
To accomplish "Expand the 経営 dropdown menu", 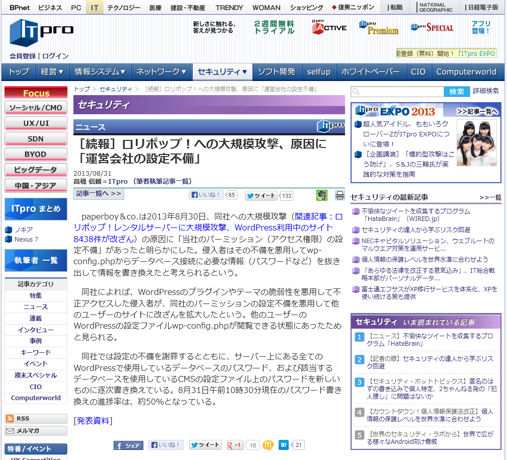I will pyautogui.click(x=52, y=72).
